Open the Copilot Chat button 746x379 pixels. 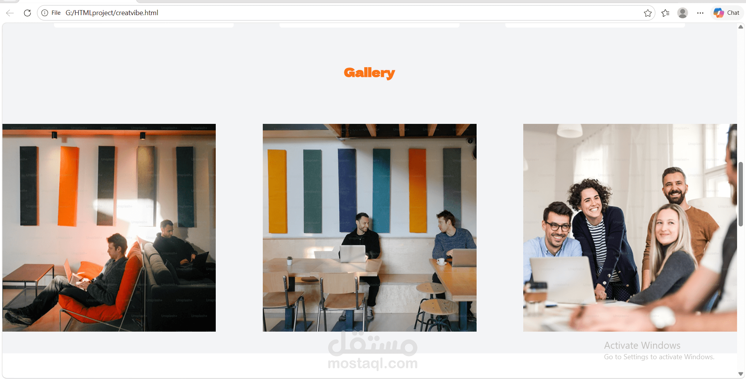coord(727,13)
